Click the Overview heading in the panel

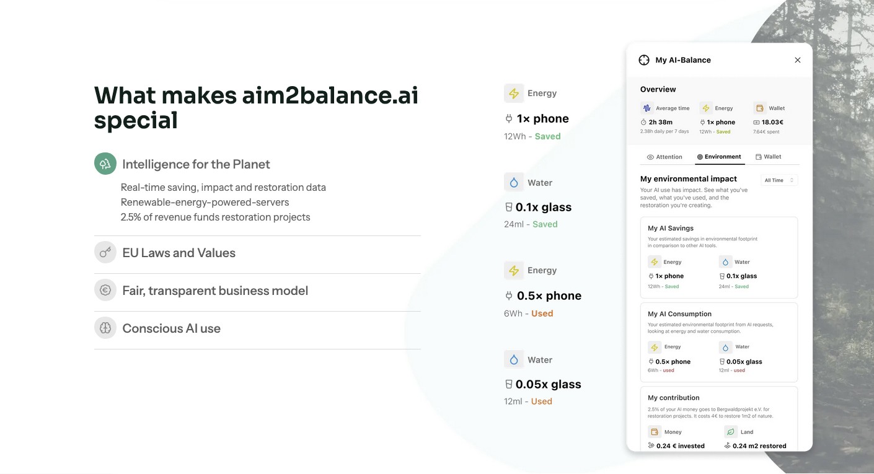[658, 89]
